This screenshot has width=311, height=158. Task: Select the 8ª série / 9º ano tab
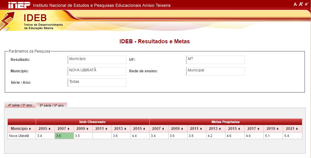click(x=52, y=105)
